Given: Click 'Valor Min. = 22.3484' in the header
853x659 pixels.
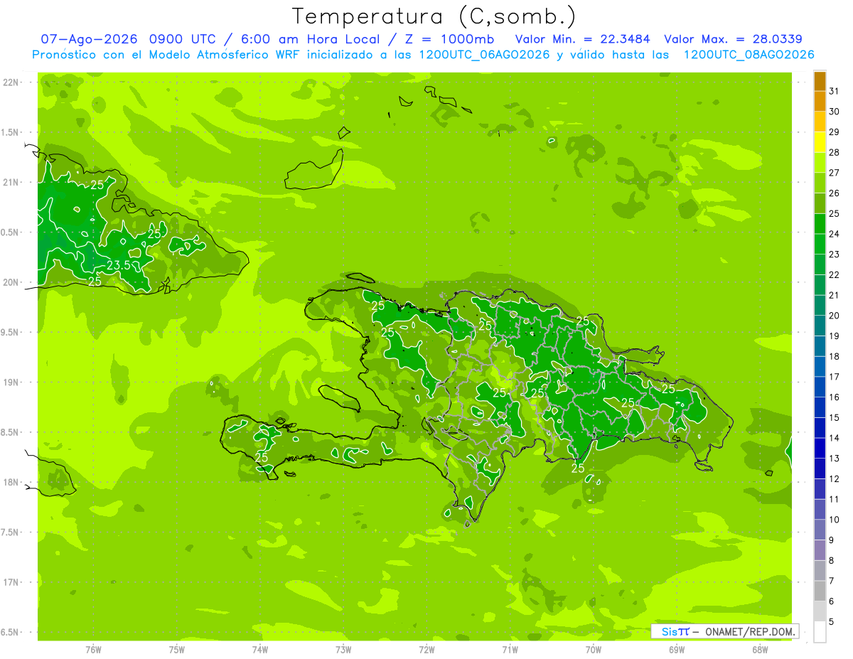Looking at the screenshot, I should coord(582,39).
